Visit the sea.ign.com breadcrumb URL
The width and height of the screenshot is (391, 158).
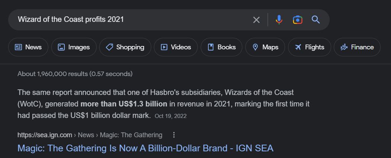(45, 135)
